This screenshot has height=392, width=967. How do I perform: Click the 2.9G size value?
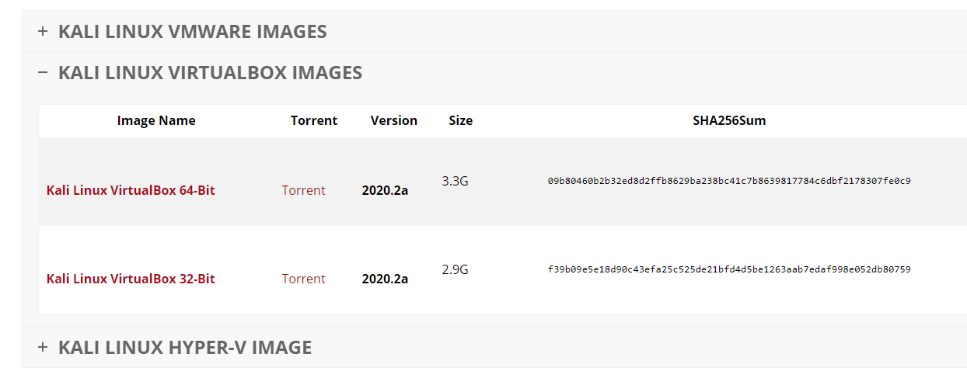[455, 269]
